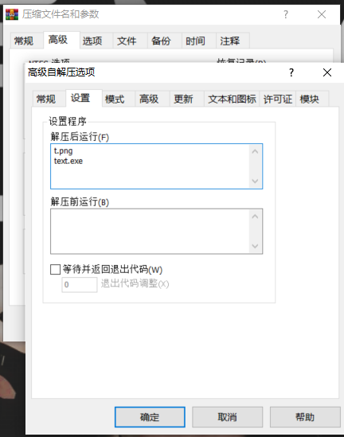Click inside the 解压前运行 text box
344x437 pixels.
point(150,232)
